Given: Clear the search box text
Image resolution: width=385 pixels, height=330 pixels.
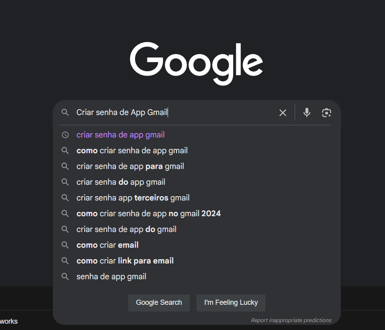Looking at the screenshot, I should [283, 113].
